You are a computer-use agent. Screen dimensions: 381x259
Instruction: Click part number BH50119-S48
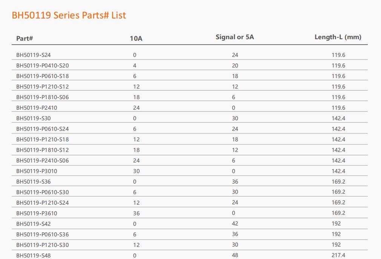[x=33, y=256]
